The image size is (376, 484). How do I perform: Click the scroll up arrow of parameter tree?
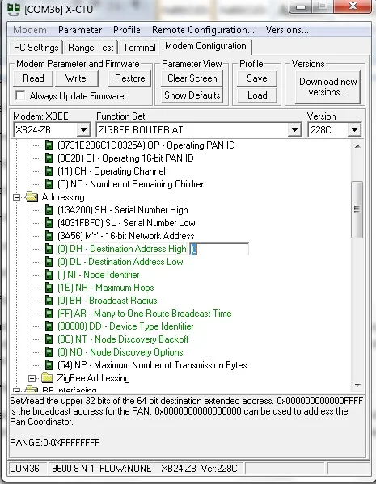tap(357, 146)
